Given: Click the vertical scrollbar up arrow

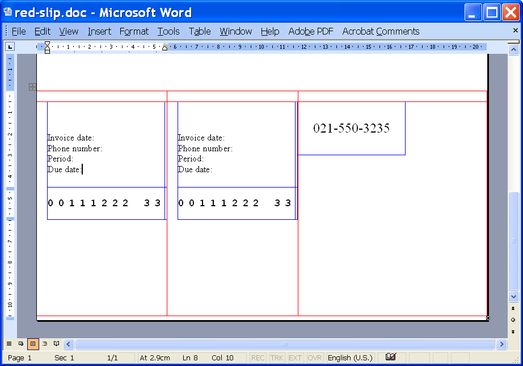Looking at the screenshot, I should [x=514, y=50].
